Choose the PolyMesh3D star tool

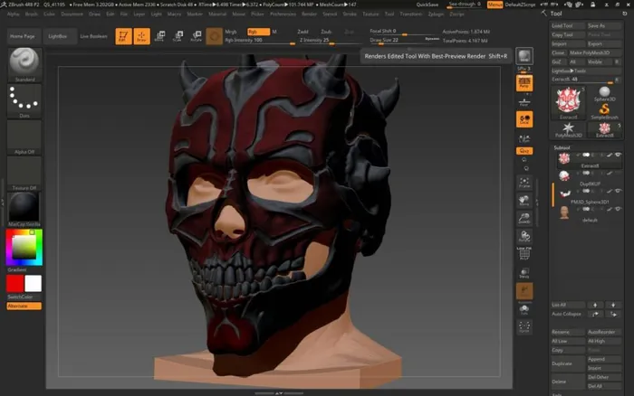point(569,127)
